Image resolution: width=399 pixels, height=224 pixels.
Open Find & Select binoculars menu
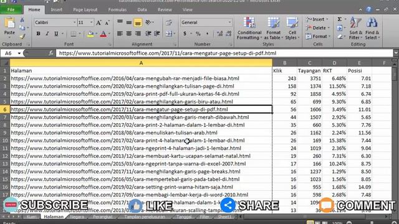point(372,29)
